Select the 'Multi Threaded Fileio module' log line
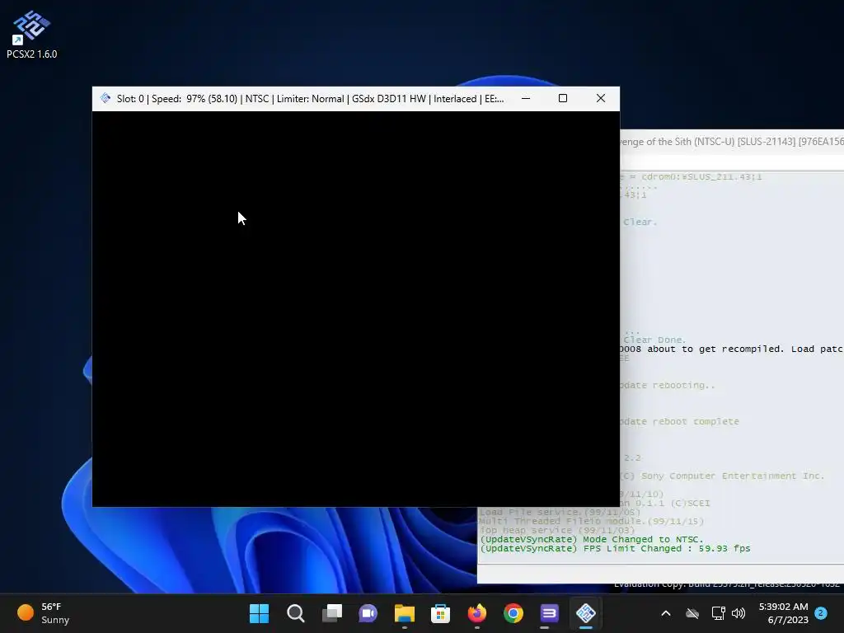 coord(591,521)
